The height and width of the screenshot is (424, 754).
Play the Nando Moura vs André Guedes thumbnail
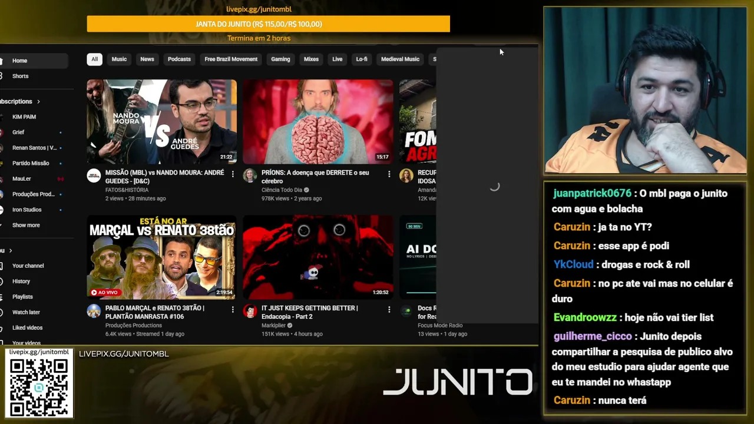(x=161, y=121)
